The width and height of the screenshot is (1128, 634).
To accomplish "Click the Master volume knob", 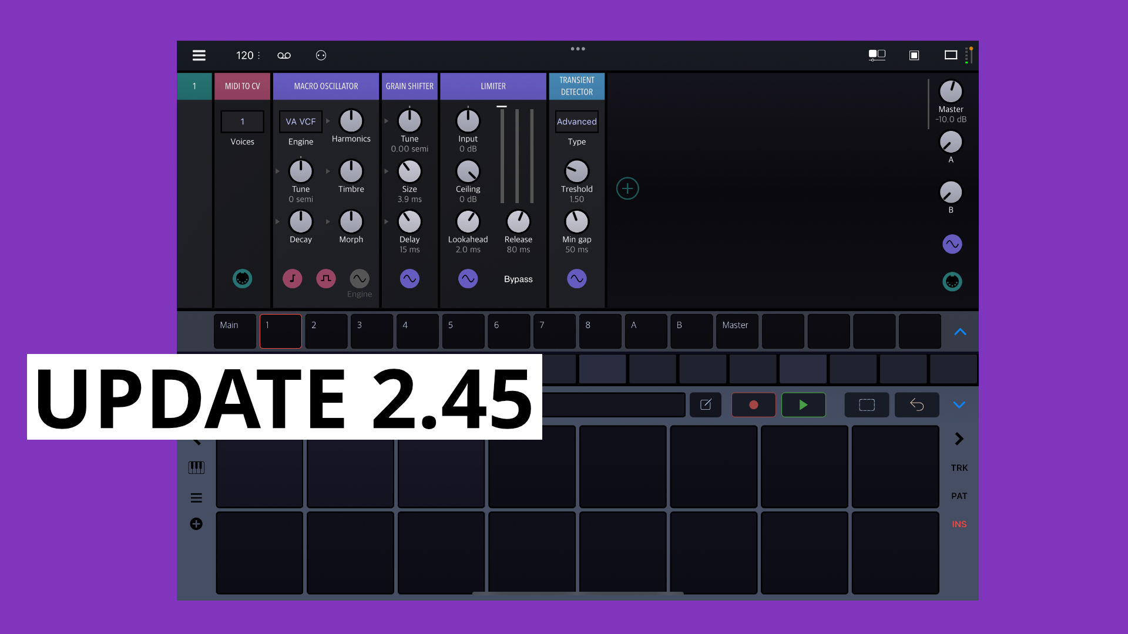I will (951, 92).
